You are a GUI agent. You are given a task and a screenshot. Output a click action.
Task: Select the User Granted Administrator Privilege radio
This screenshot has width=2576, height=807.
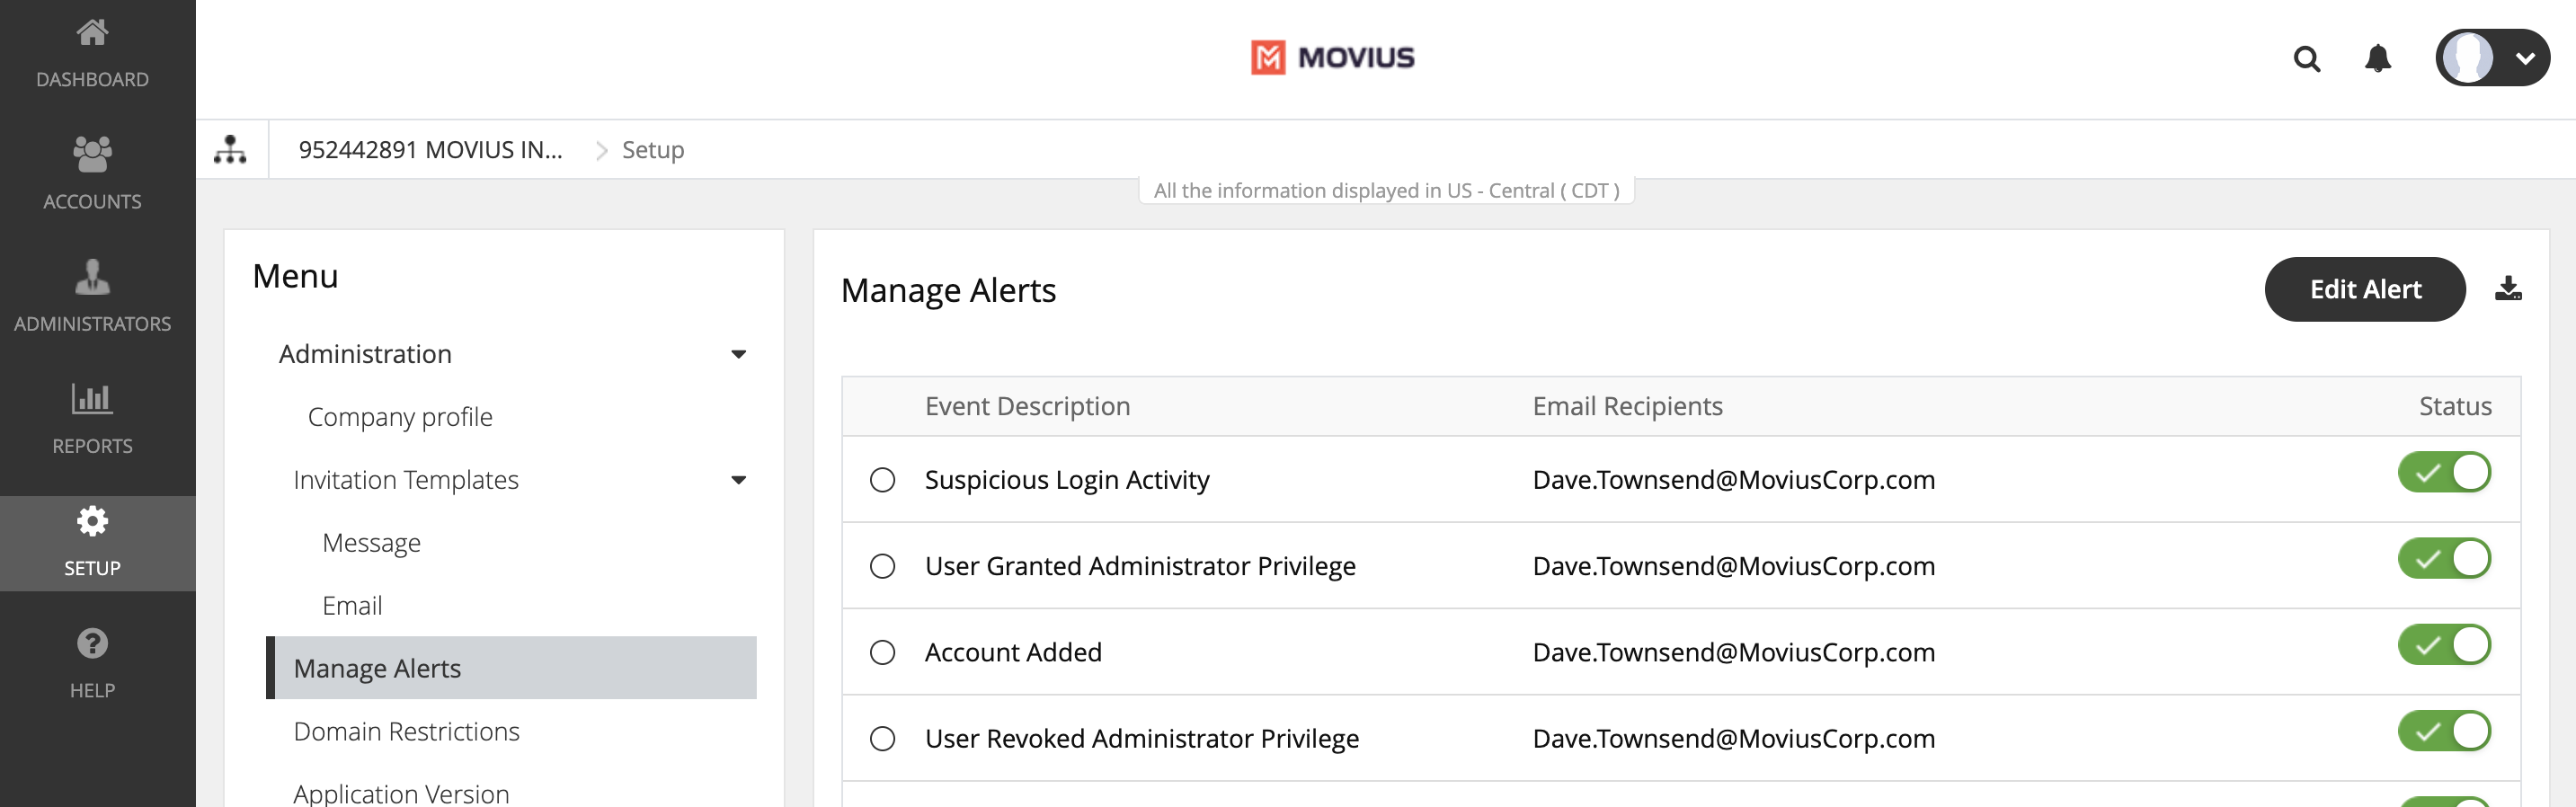click(x=882, y=566)
